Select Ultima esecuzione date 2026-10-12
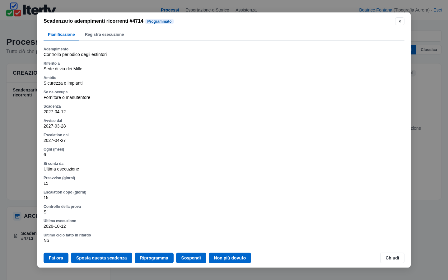Image resolution: width=448 pixels, height=280 pixels. (55, 226)
